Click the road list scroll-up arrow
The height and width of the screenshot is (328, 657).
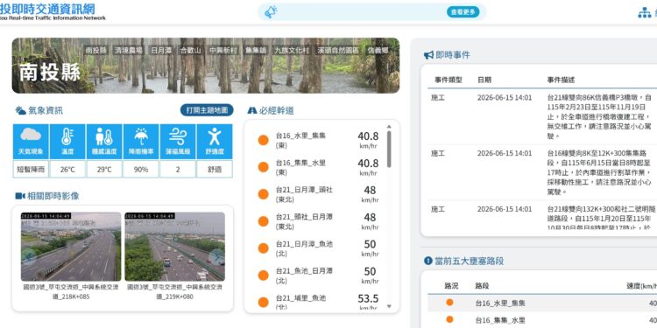tap(389, 126)
